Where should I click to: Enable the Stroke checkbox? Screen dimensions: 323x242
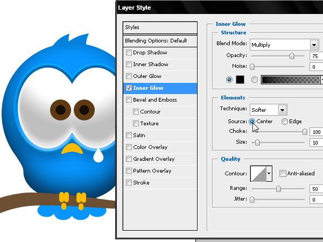click(x=129, y=182)
